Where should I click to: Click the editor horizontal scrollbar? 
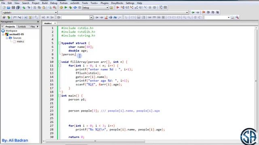(x=95, y=141)
